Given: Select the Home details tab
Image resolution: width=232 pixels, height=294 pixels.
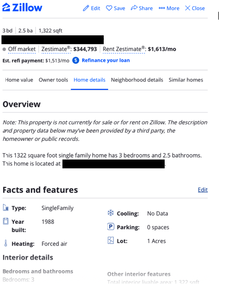Looking at the screenshot, I should (89, 80).
